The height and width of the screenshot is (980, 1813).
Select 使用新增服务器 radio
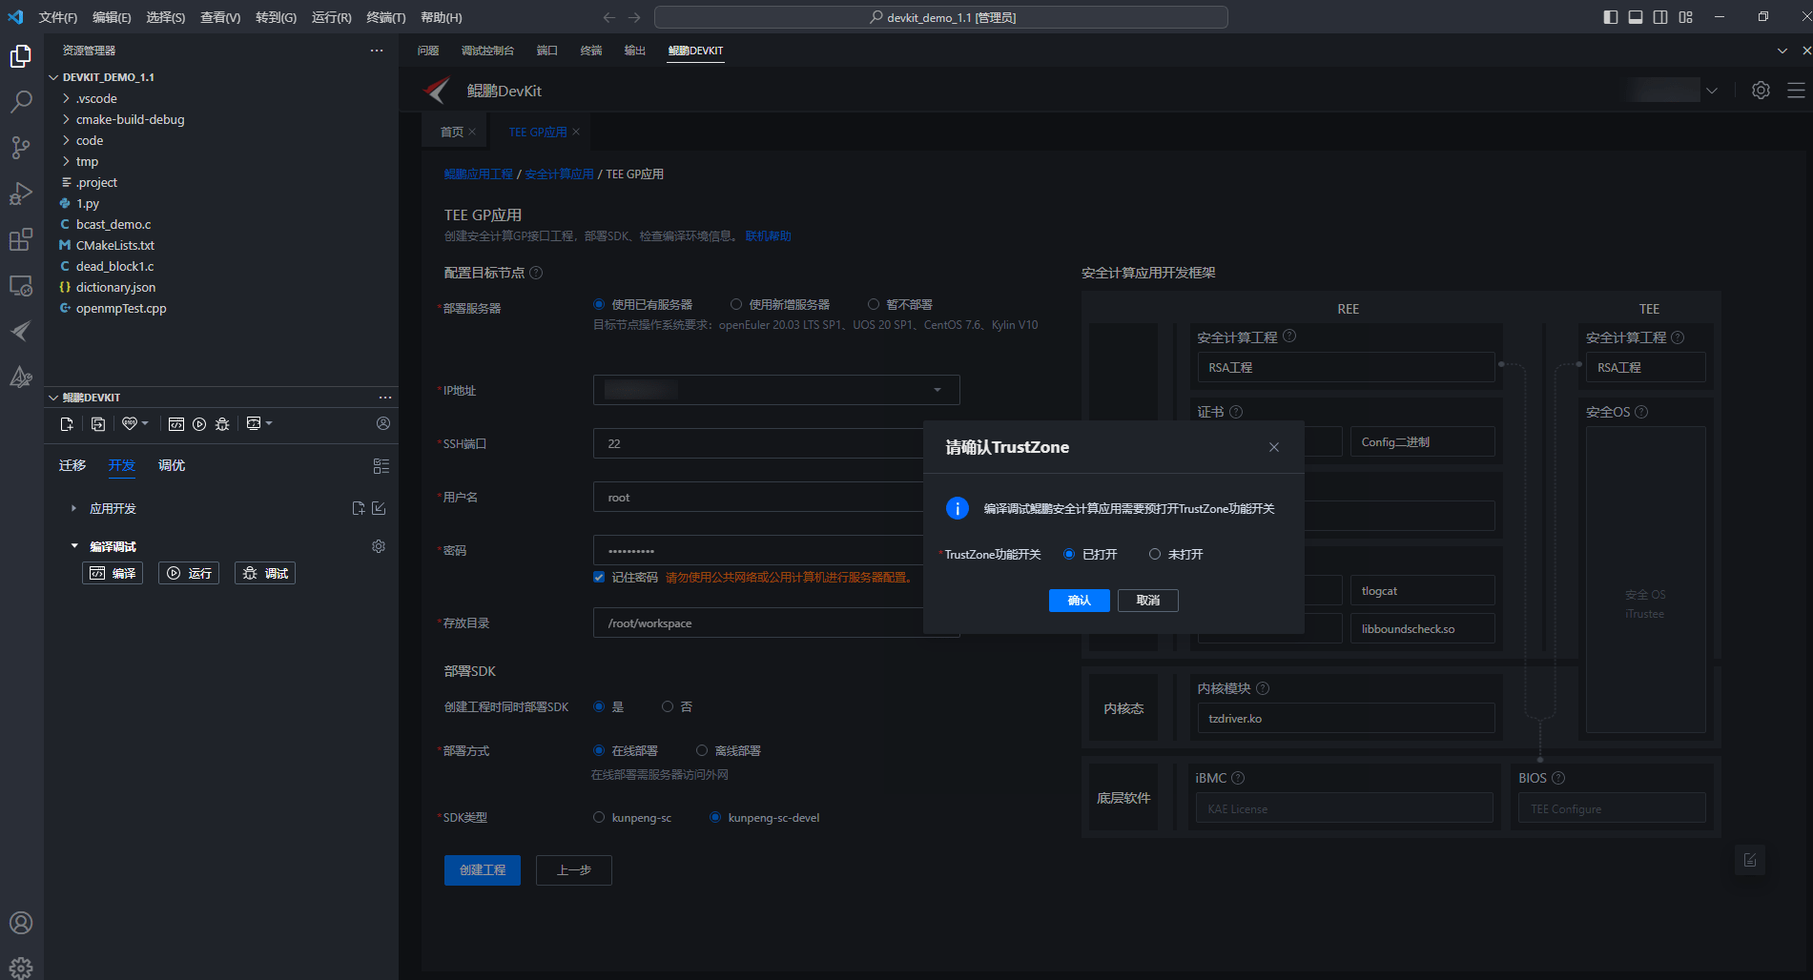[736, 304]
